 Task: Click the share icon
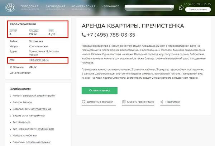(x=162, y=102)
